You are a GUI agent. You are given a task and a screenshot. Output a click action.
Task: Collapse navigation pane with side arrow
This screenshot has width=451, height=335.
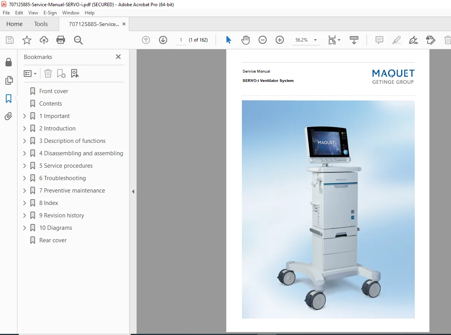pyautogui.click(x=133, y=192)
